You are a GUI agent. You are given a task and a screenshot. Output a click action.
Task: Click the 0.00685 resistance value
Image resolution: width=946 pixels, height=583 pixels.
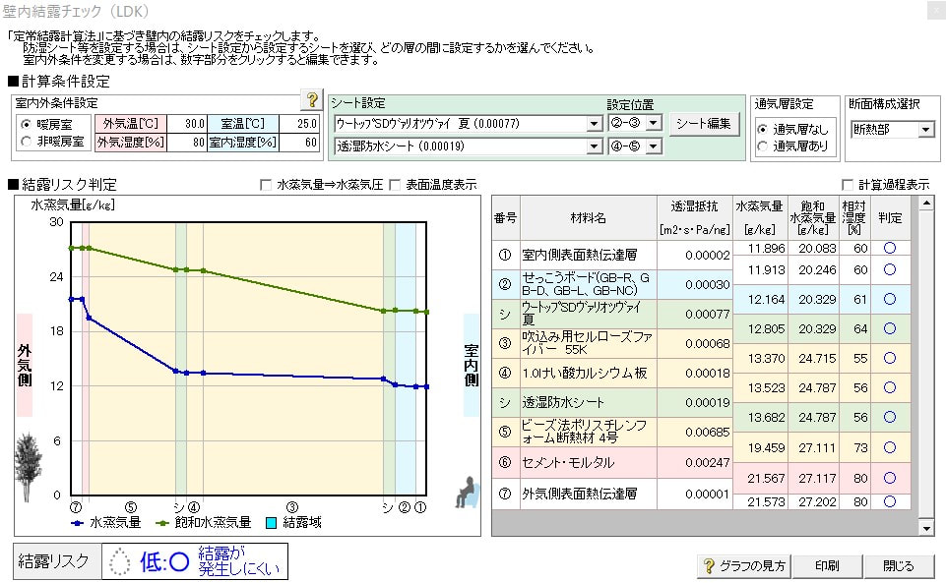[x=708, y=433]
